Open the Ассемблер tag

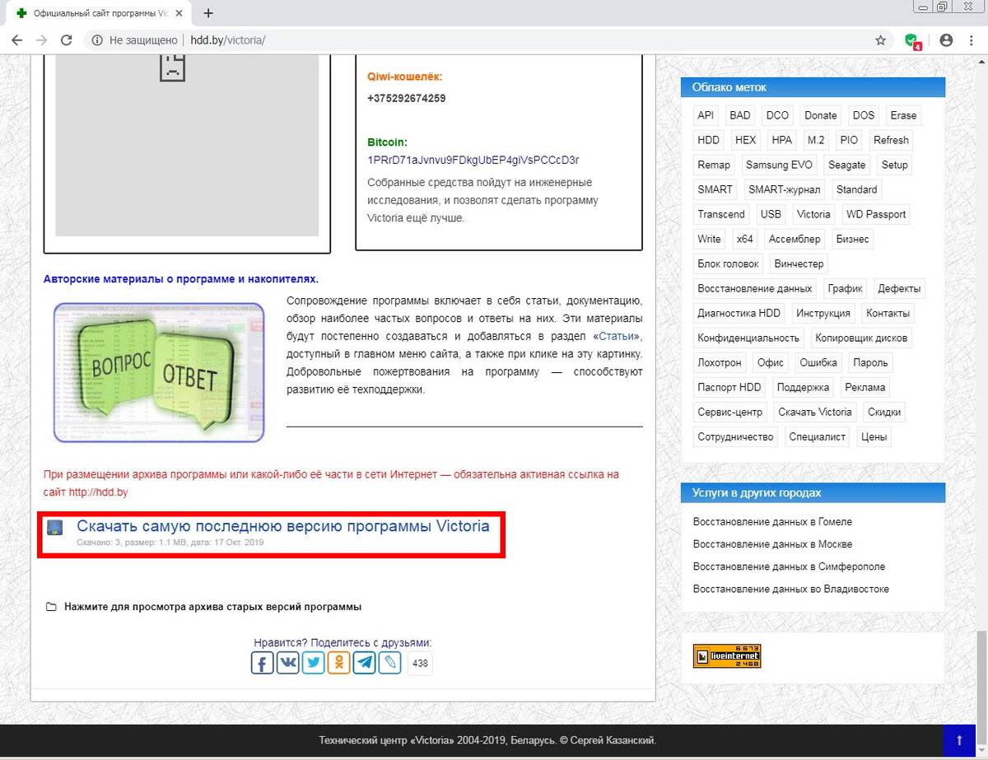coord(795,239)
